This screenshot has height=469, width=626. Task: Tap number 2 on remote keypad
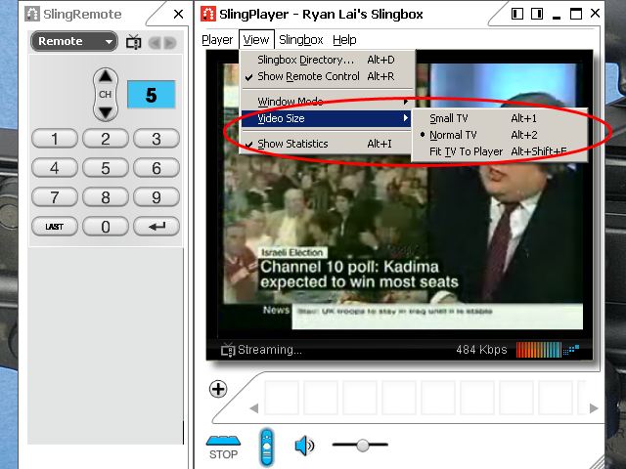[106, 139]
